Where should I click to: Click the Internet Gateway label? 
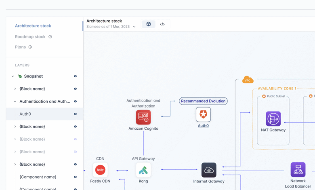click(x=209, y=181)
